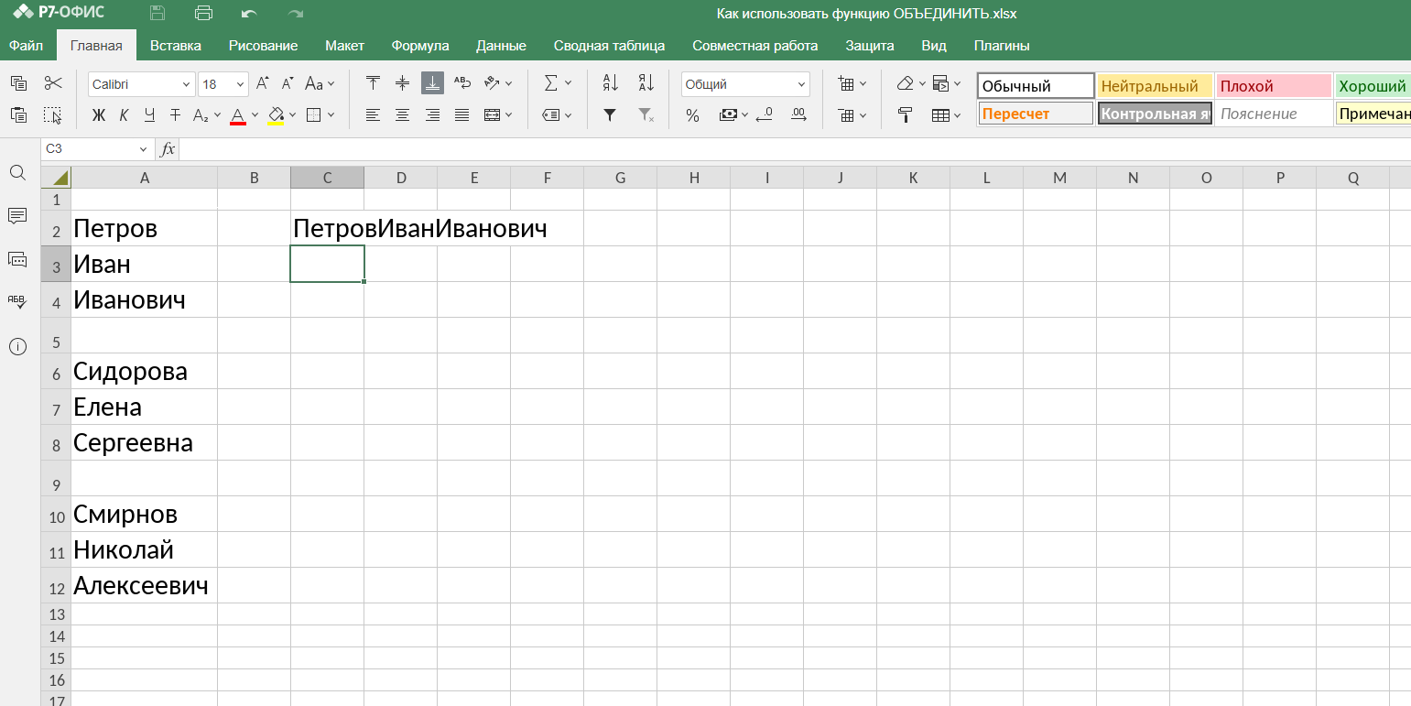Switch to the Вставка tab
1411x706 pixels.
pyautogui.click(x=176, y=45)
